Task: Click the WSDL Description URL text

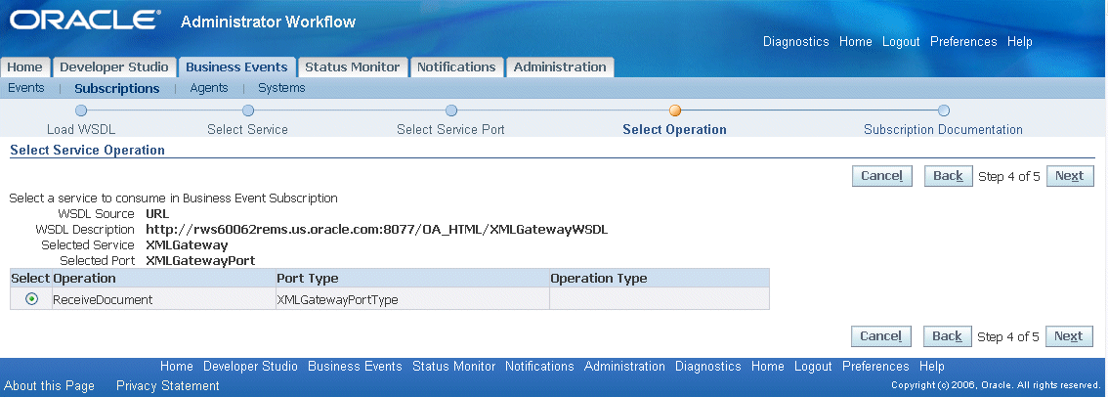Action: point(376,229)
